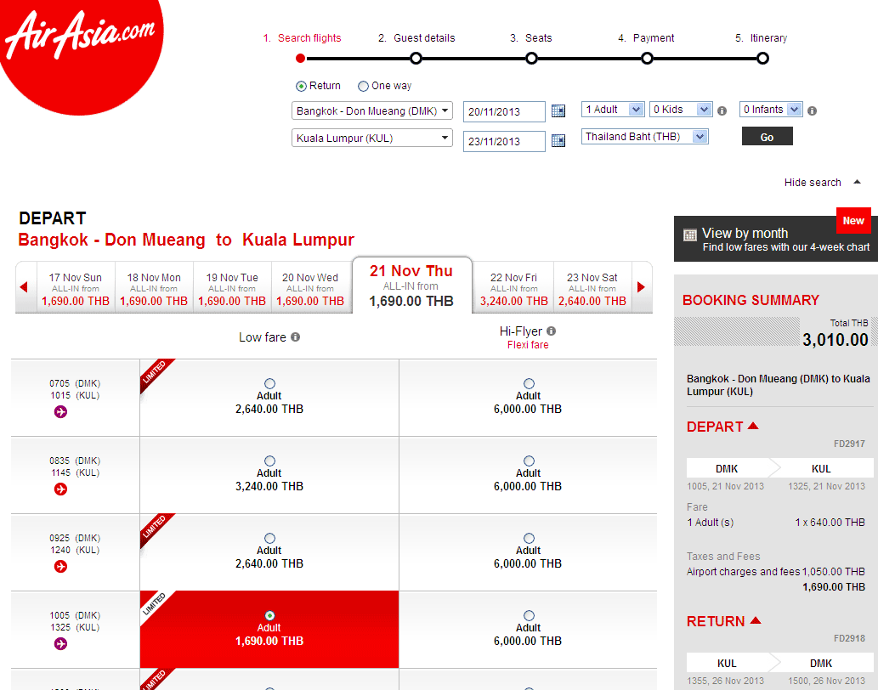878x690 pixels.
Task: Click the Payment progress step marker
Action: [x=647, y=58]
